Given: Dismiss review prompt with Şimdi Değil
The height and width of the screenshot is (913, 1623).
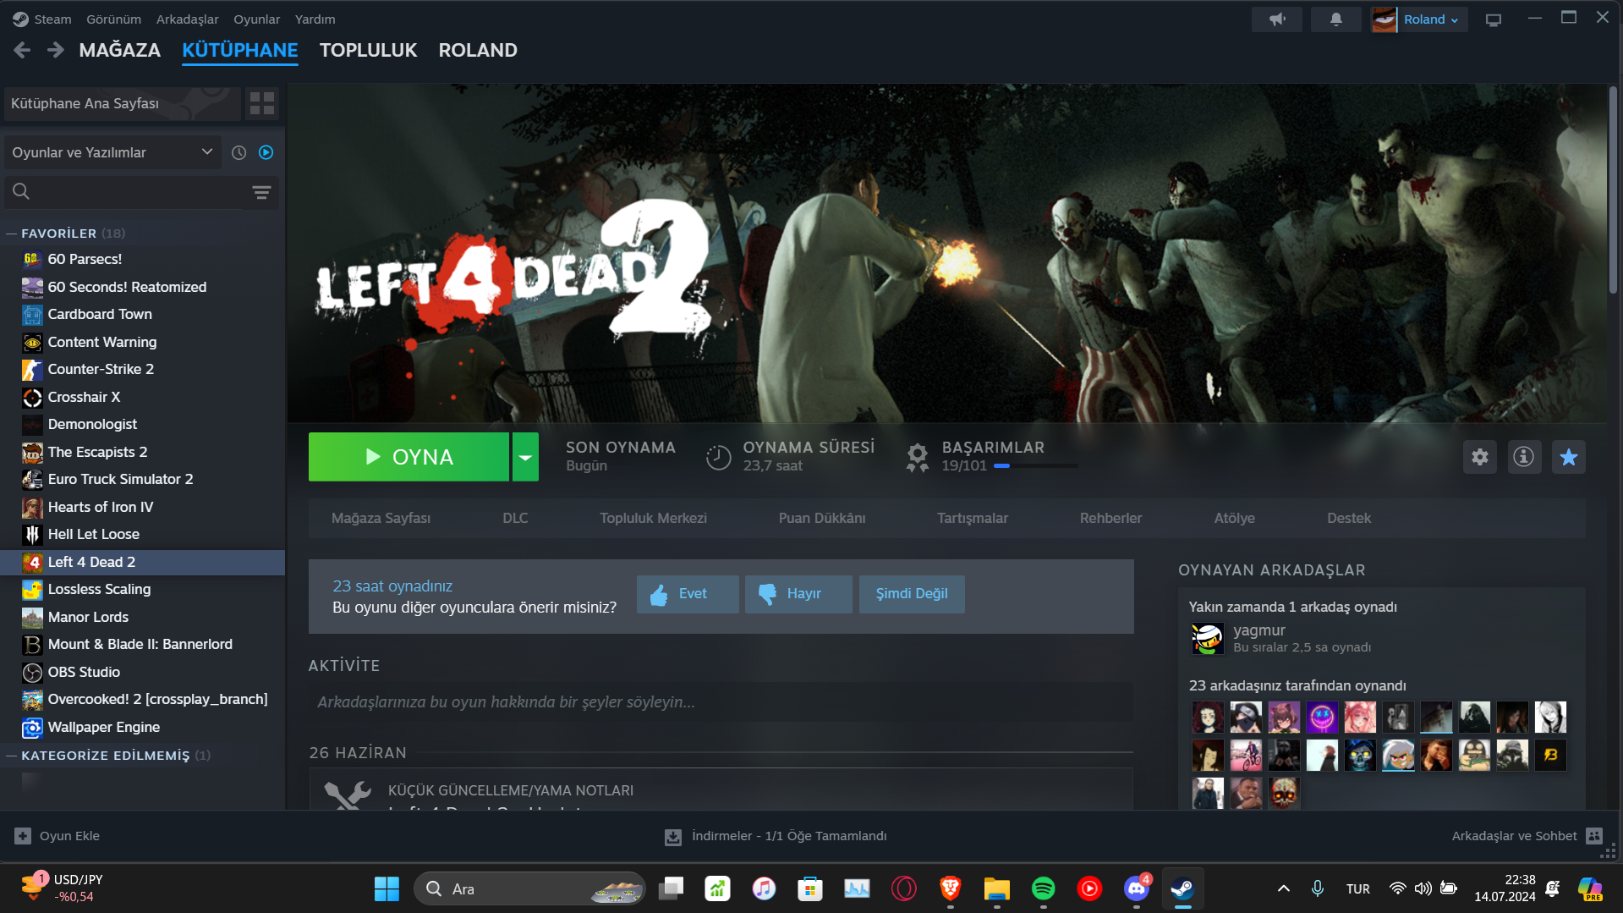Looking at the screenshot, I should click(912, 594).
